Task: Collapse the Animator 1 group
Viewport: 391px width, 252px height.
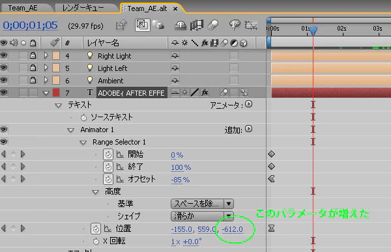Action: click(x=71, y=130)
